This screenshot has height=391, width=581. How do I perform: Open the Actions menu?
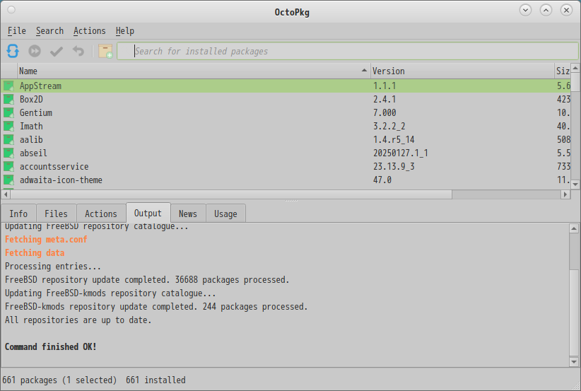click(x=89, y=31)
